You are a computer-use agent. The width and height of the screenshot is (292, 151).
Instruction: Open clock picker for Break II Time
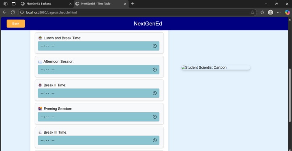tap(155, 93)
